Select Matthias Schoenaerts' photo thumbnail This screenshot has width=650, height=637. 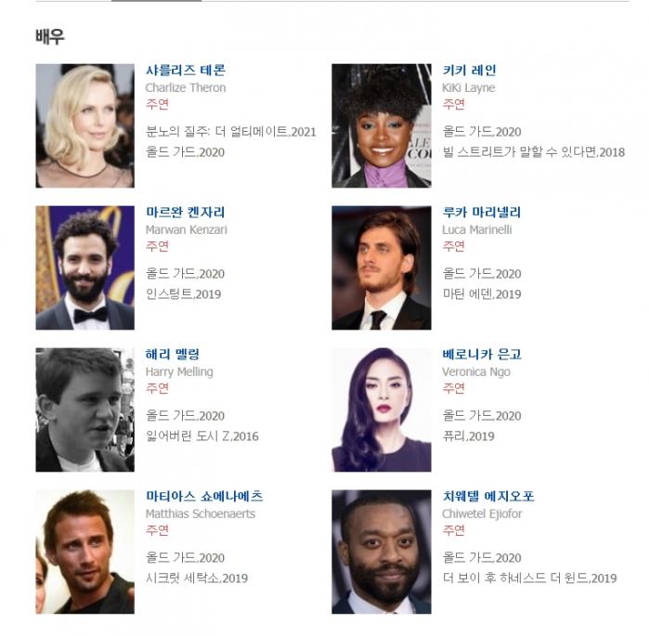[x=85, y=552]
